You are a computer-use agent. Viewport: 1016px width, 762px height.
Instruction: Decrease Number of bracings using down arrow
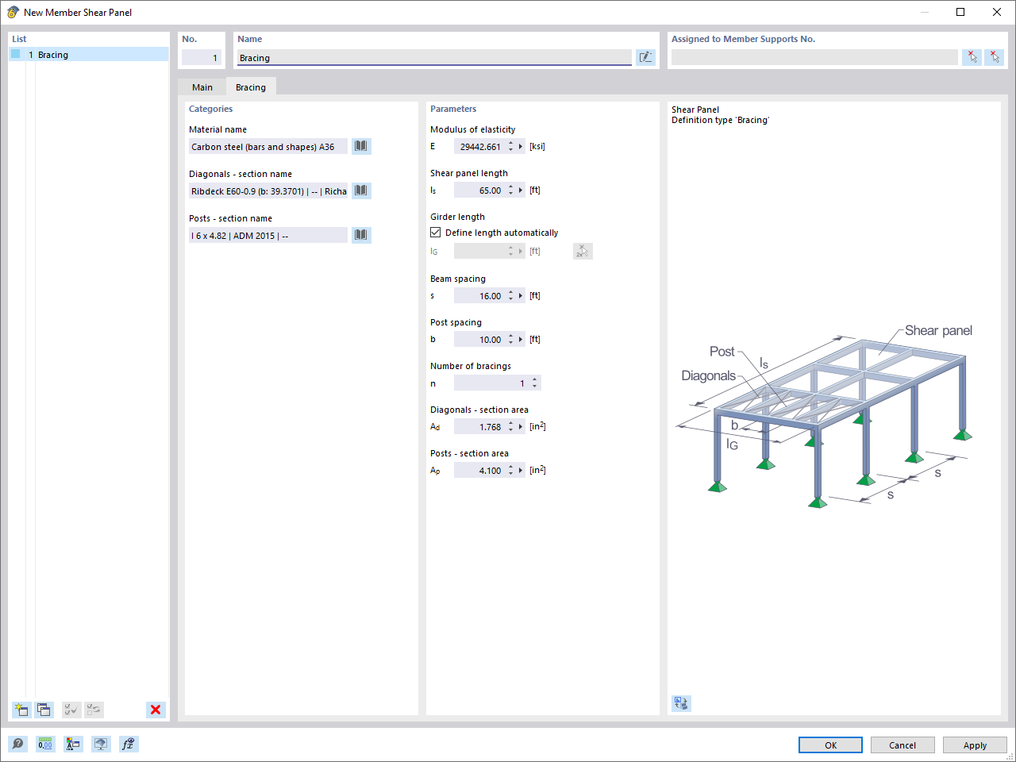(534, 386)
